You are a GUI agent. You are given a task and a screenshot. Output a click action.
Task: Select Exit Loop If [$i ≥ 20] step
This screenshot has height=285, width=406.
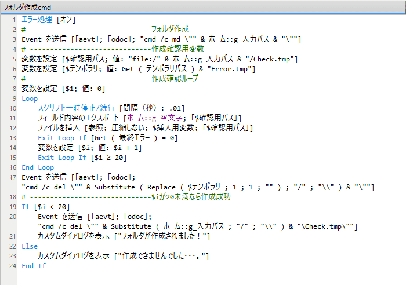(82, 158)
